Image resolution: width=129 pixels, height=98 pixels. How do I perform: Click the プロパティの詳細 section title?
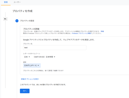coord(31,29)
